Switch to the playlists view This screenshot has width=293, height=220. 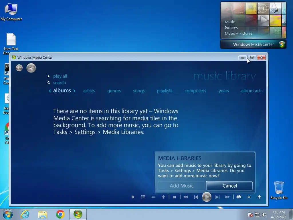click(165, 91)
